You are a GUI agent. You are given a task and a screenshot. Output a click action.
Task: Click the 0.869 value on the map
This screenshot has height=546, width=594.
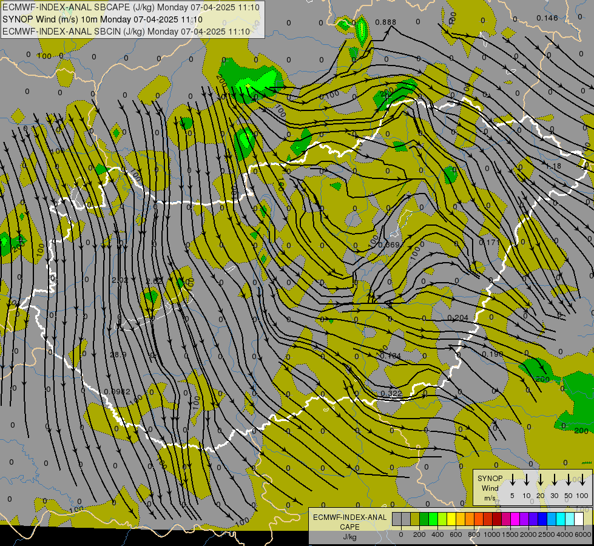pos(389,244)
